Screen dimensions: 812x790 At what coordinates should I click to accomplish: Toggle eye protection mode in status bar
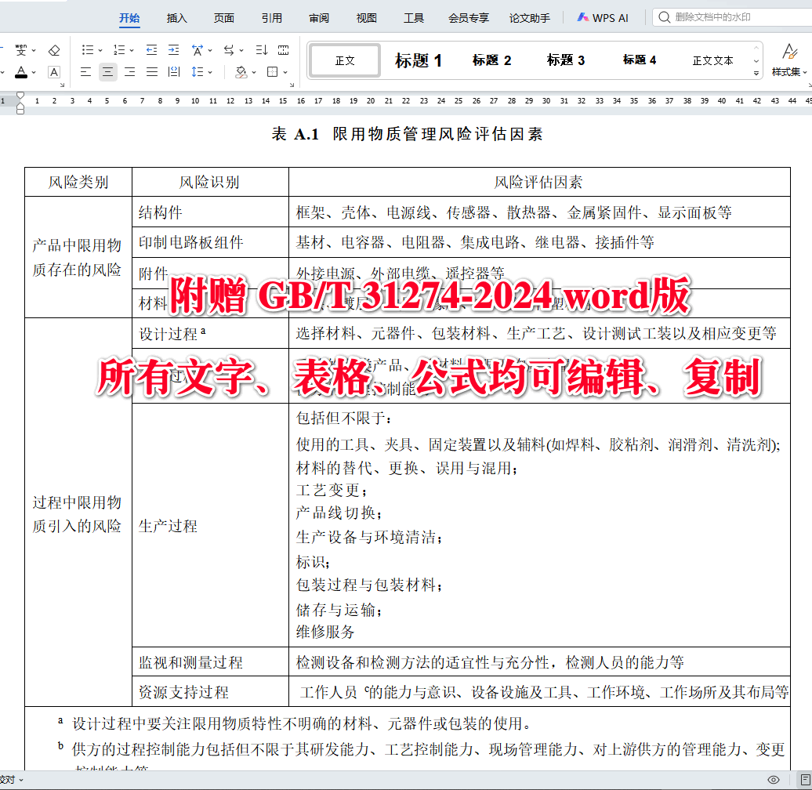[x=774, y=780]
